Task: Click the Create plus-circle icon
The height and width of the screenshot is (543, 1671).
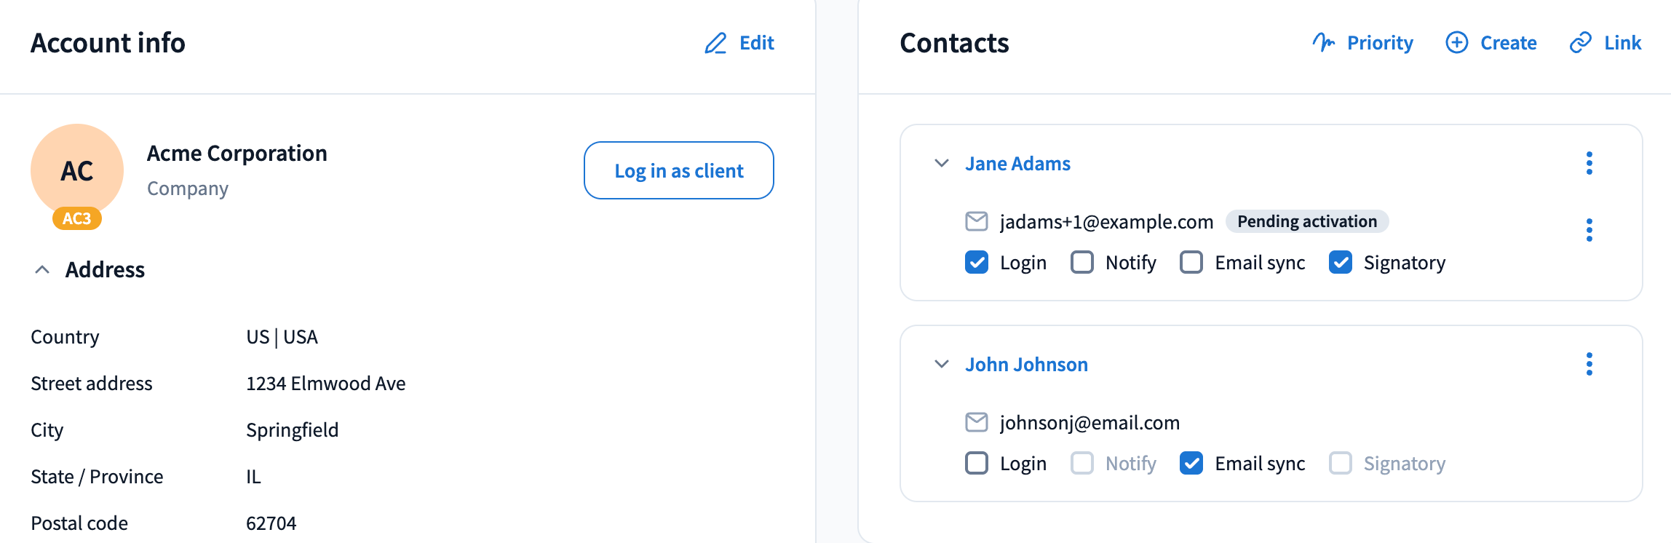Action: click(1456, 43)
